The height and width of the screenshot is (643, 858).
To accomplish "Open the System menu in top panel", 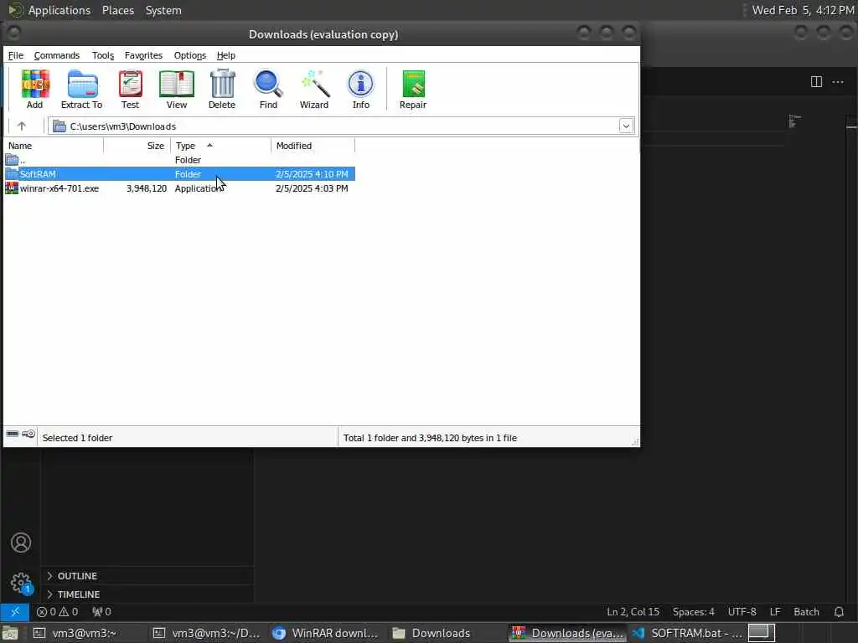I will [163, 10].
